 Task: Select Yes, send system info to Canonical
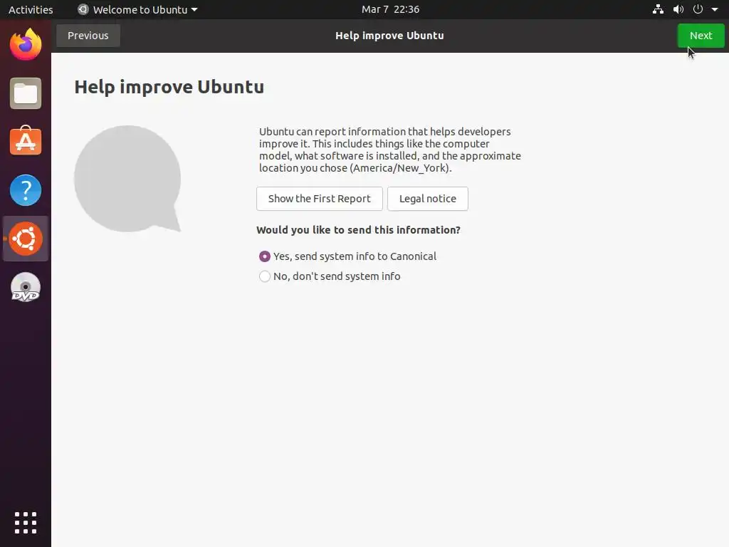[x=347, y=256]
